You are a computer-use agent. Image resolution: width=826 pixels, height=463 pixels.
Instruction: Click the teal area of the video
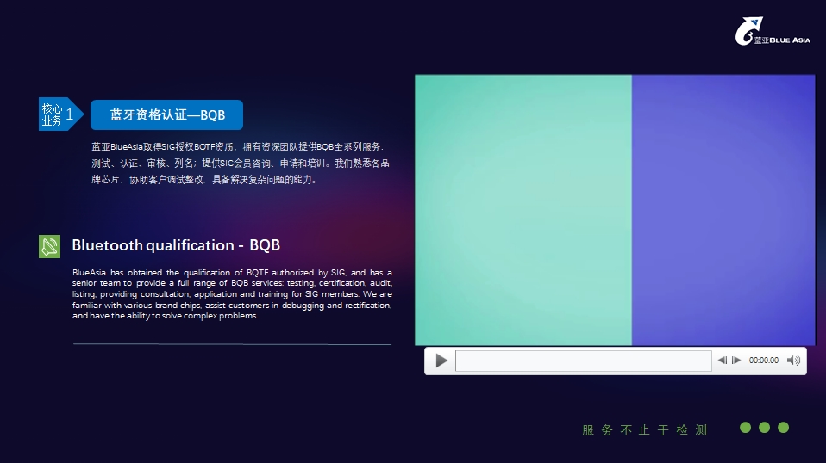tap(523, 209)
